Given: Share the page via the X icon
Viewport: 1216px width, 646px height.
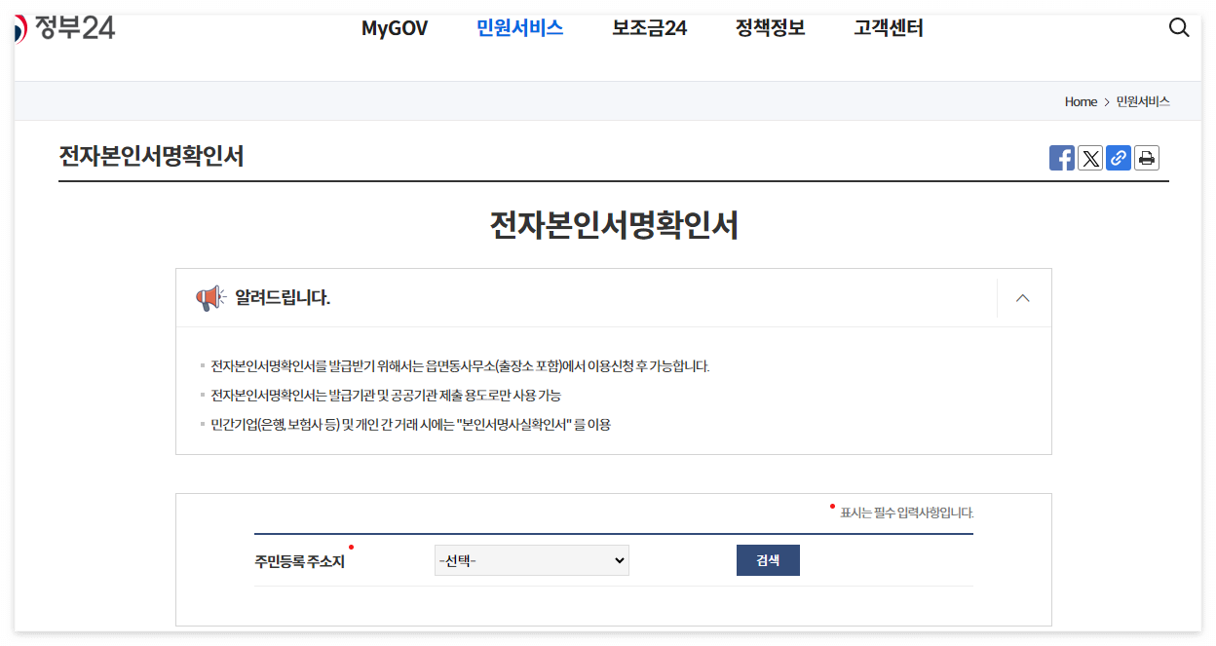Looking at the screenshot, I should click(x=1090, y=157).
